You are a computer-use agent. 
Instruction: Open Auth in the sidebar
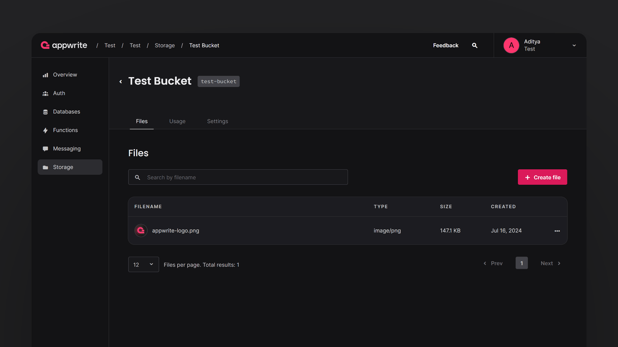click(70, 93)
